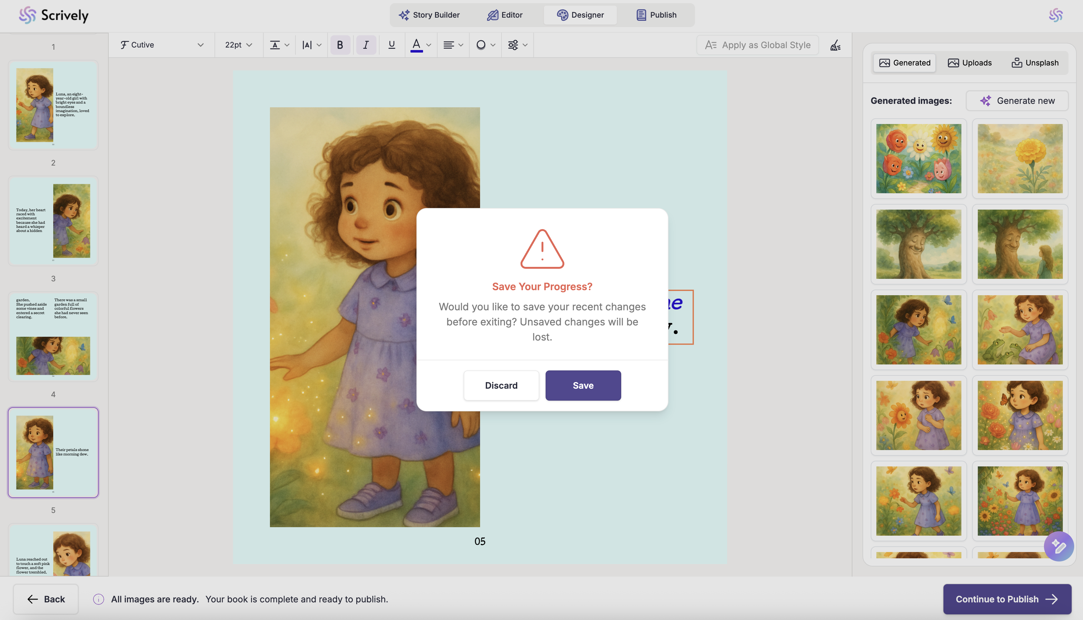Expand the 22pt font size dropdown
The height and width of the screenshot is (620, 1083).
[238, 45]
